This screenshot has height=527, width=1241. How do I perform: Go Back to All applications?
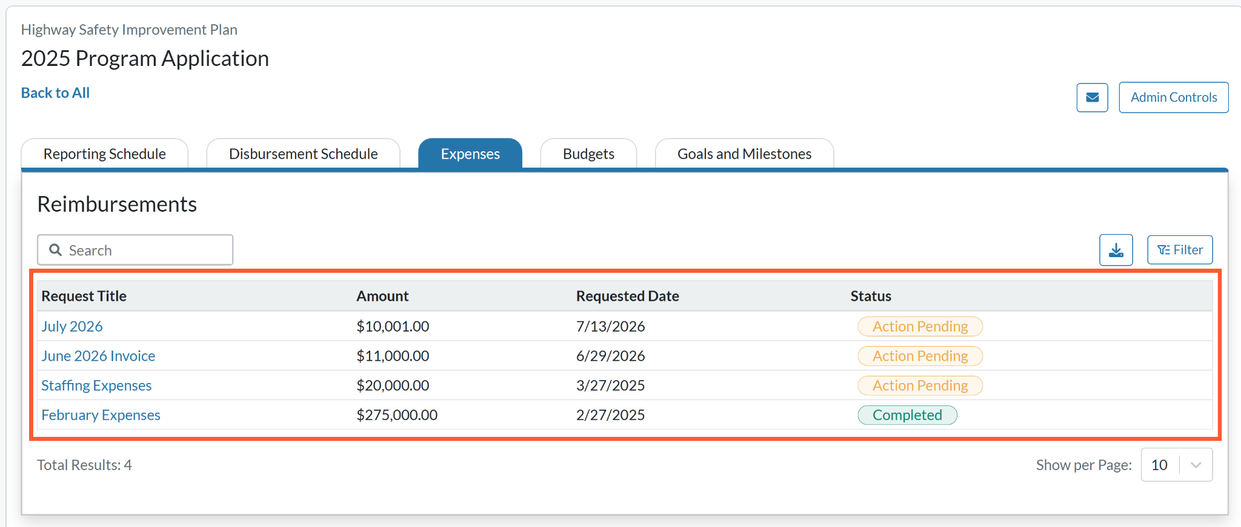[55, 93]
